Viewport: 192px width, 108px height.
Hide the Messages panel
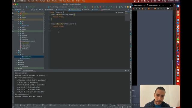click(128, 71)
